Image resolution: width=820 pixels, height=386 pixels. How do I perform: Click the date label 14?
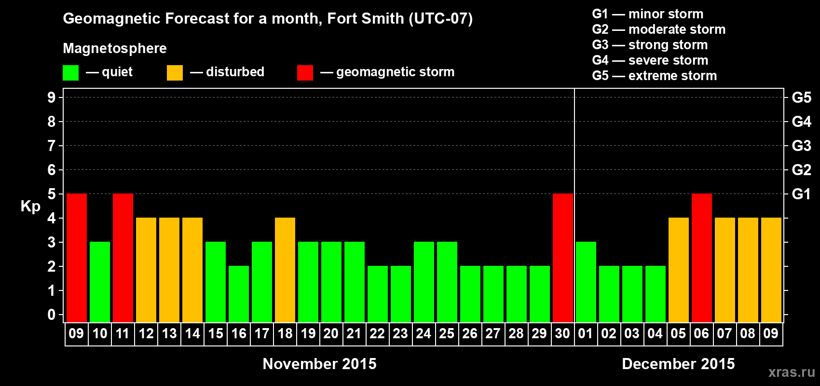coord(192,333)
